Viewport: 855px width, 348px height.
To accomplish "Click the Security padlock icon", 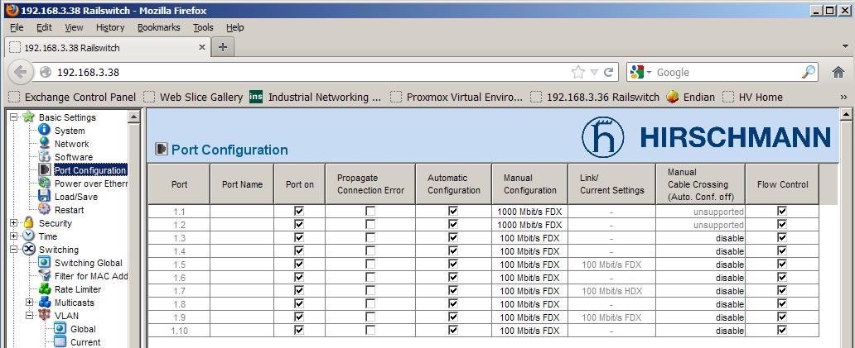I will [x=29, y=223].
